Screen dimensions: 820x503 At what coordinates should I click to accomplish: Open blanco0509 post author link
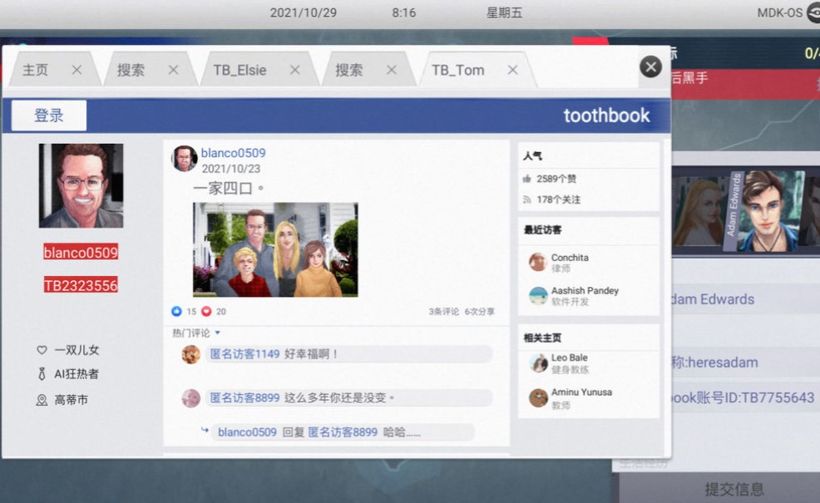233,153
